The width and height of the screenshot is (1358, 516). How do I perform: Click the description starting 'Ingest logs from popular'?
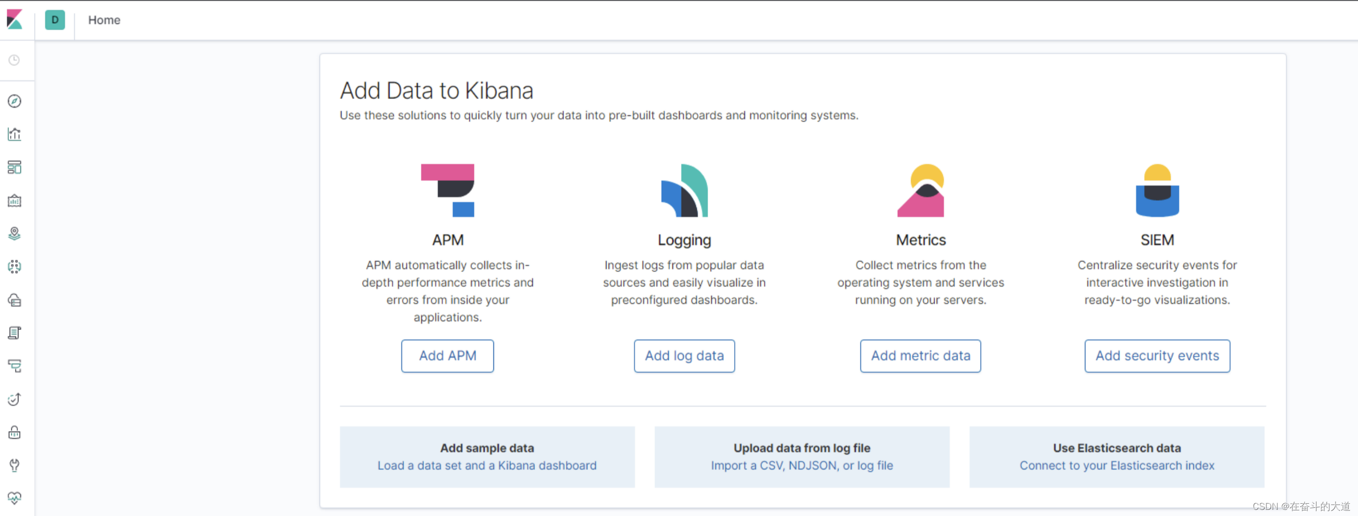[684, 283]
